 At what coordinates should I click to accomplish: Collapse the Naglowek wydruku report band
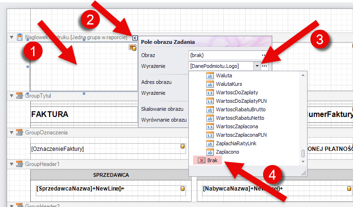coord(11,37)
